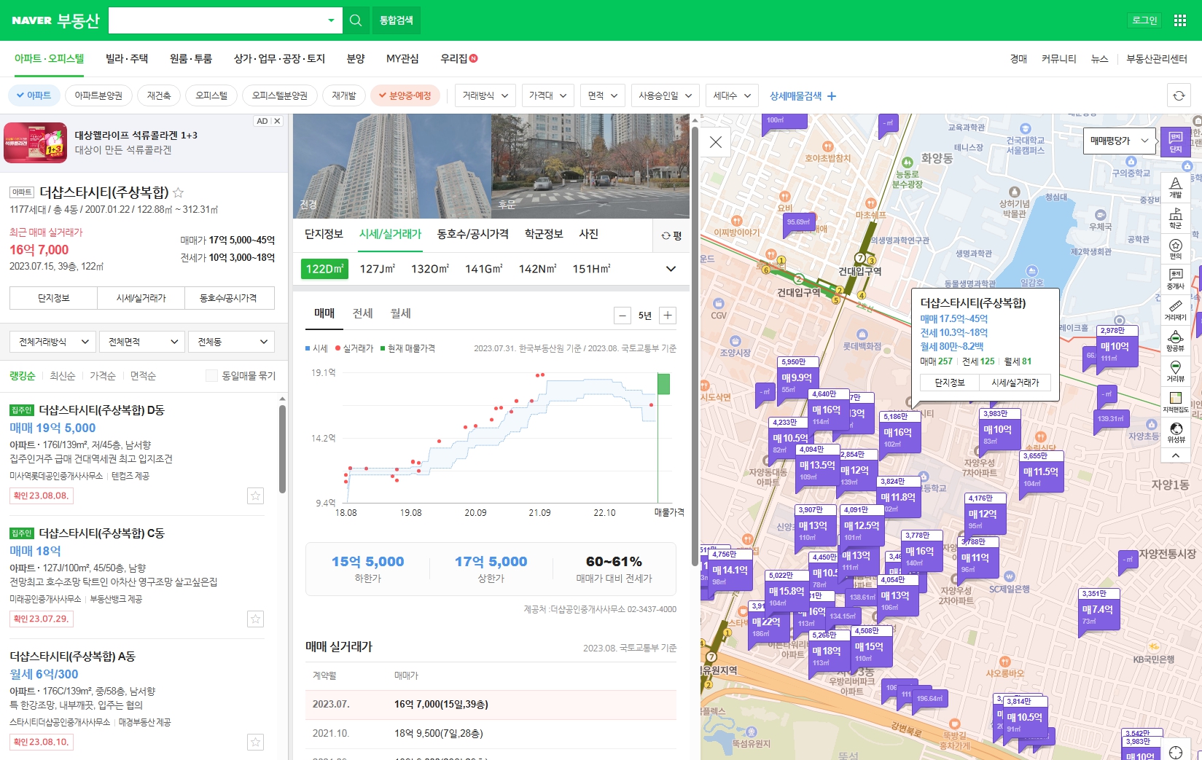Open 상세매물검색 link
This screenshot has height=760, width=1202.
point(803,95)
